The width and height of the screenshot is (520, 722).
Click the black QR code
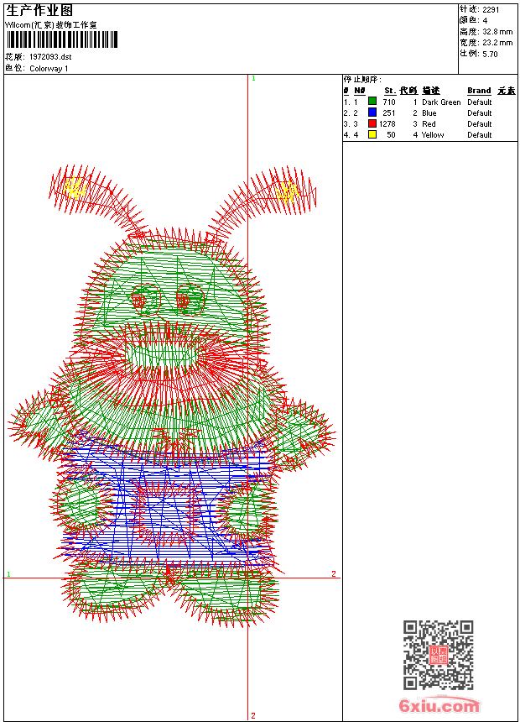pos(438,655)
